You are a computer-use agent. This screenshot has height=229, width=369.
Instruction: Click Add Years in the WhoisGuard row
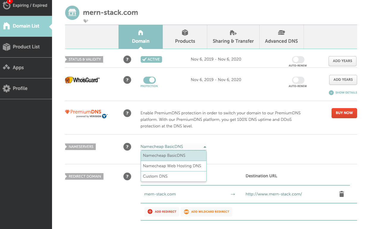coord(343,80)
